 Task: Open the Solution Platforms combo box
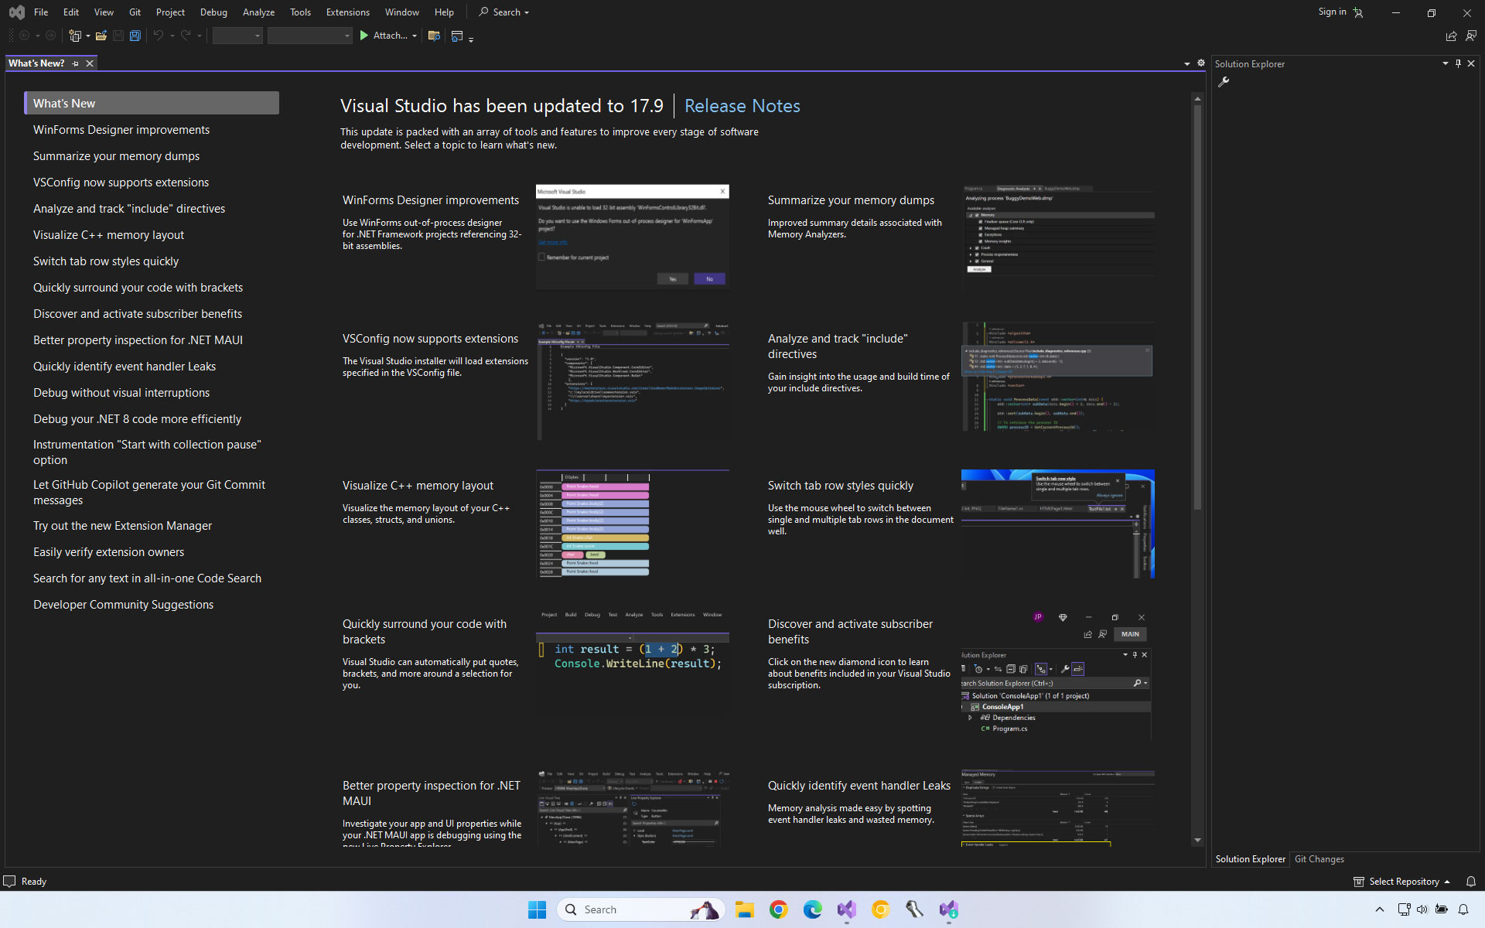309,36
